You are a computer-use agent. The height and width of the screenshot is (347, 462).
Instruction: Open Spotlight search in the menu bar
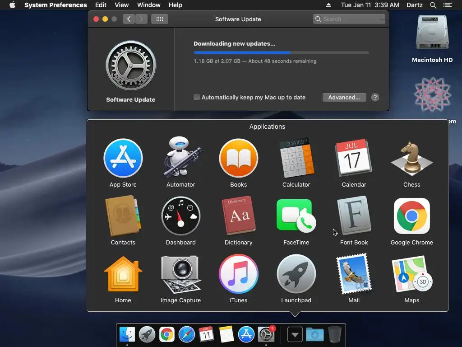tap(433, 5)
